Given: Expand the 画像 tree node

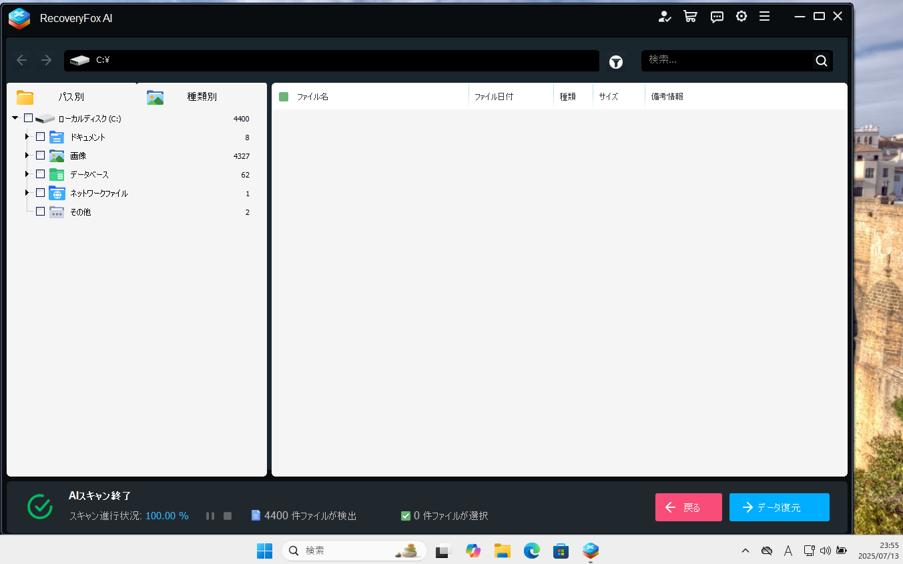Looking at the screenshot, I should tap(27, 156).
